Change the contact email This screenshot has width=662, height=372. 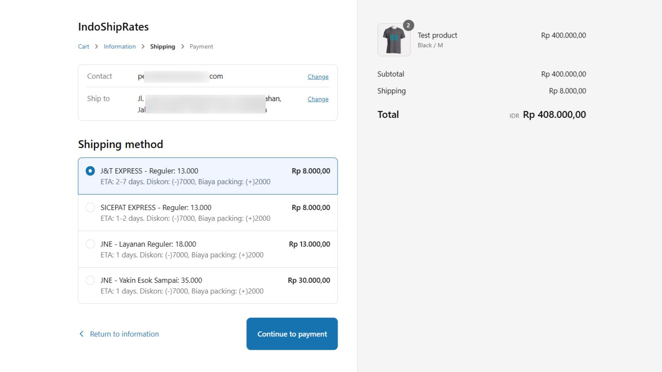(x=318, y=76)
